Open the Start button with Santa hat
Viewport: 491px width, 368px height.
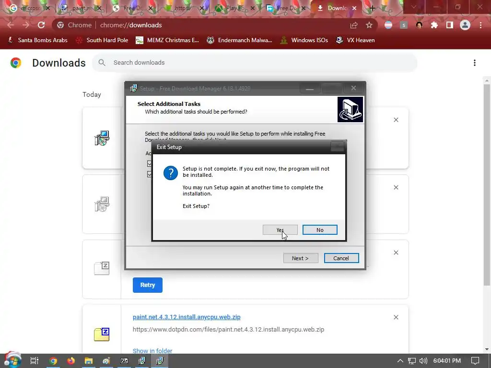pos(12,360)
